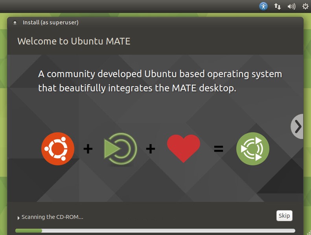Click the "Welcome to Ubuntu MATE" heading

[74, 41]
